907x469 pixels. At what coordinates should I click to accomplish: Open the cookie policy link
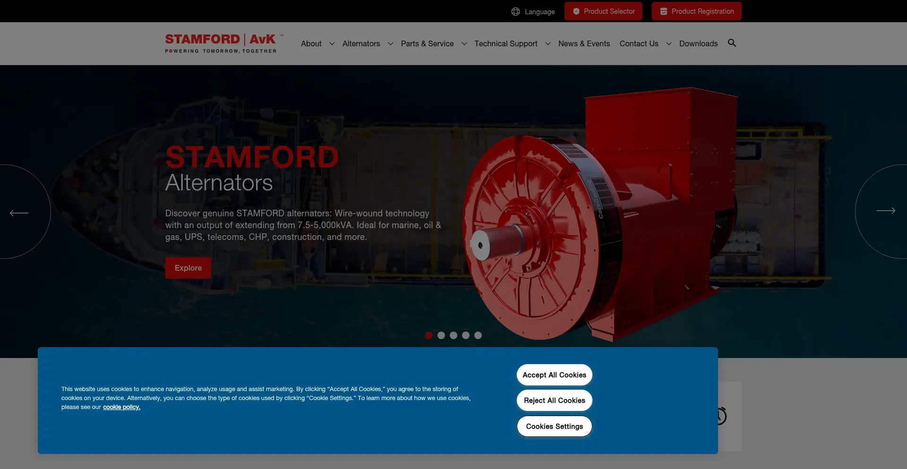tap(121, 407)
